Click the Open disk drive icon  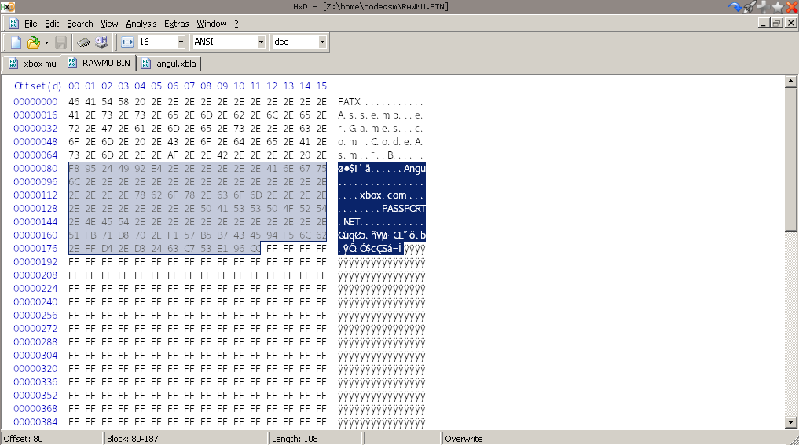point(101,42)
